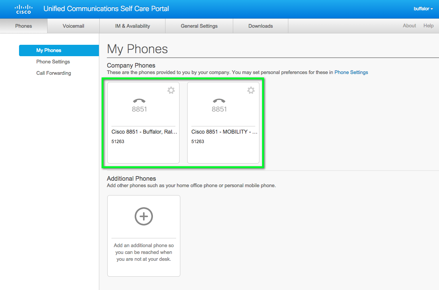Image resolution: width=439 pixels, height=290 pixels.
Task: Click the plus icon to add a phone
Action: tap(144, 216)
